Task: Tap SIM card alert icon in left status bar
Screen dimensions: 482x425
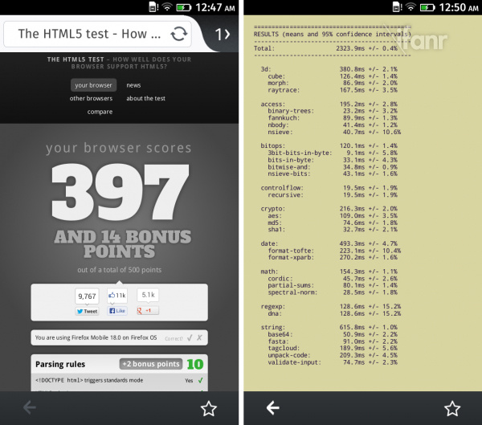Action: (x=153, y=7)
